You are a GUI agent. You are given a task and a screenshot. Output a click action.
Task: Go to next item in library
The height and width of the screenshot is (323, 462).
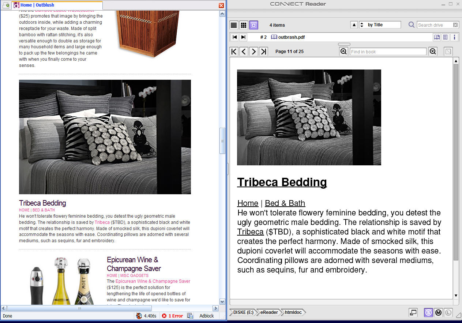(x=243, y=37)
